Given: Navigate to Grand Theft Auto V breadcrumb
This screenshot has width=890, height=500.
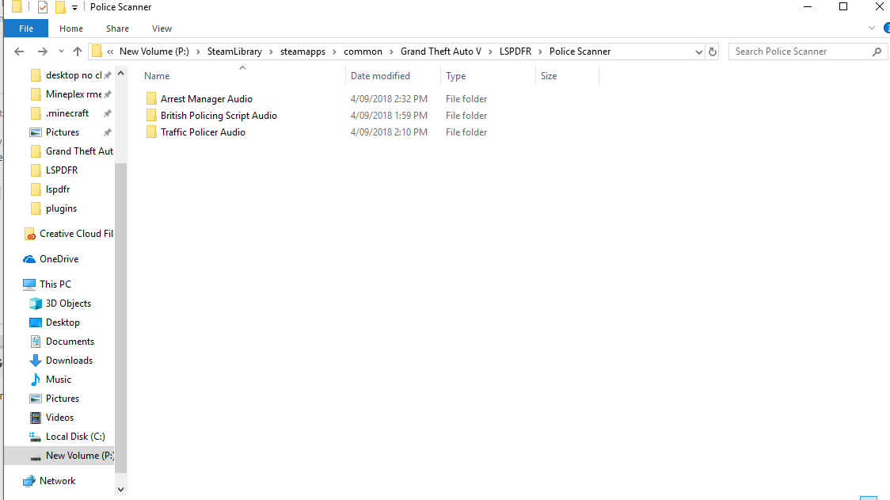Looking at the screenshot, I should [x=441, y=52].
